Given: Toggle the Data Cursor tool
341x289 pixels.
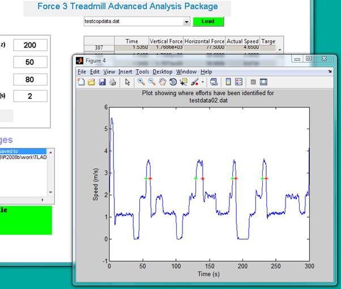Looking at the screenshot, I should 182,82.
